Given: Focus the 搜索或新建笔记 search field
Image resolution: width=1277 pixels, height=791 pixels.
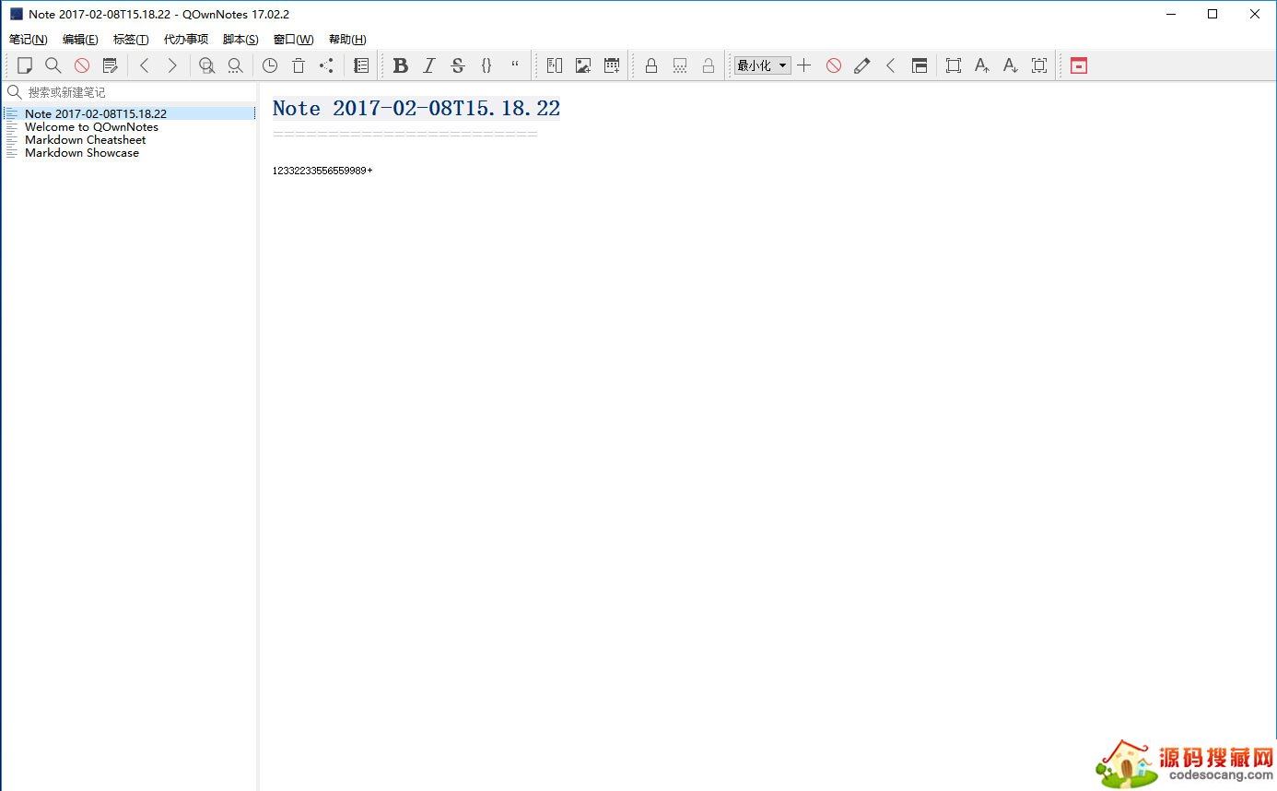Looking at the screenshot, I should [x=129, y=92].
